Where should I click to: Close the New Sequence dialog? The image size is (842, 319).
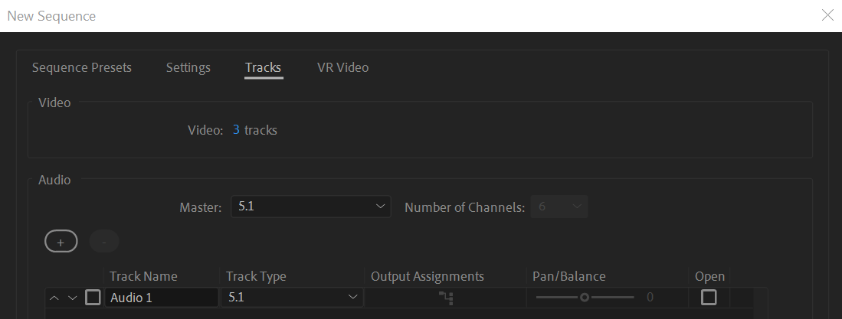[x=827, y=15]
